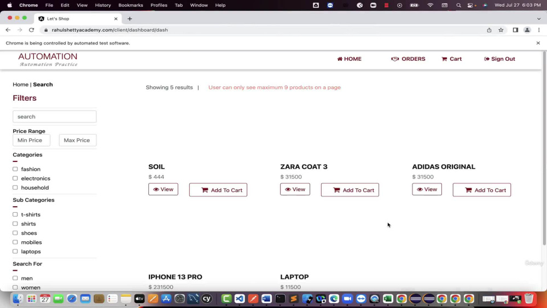
Task: Bookmark this page with the star icon
Action: click(x=501, y=30)
